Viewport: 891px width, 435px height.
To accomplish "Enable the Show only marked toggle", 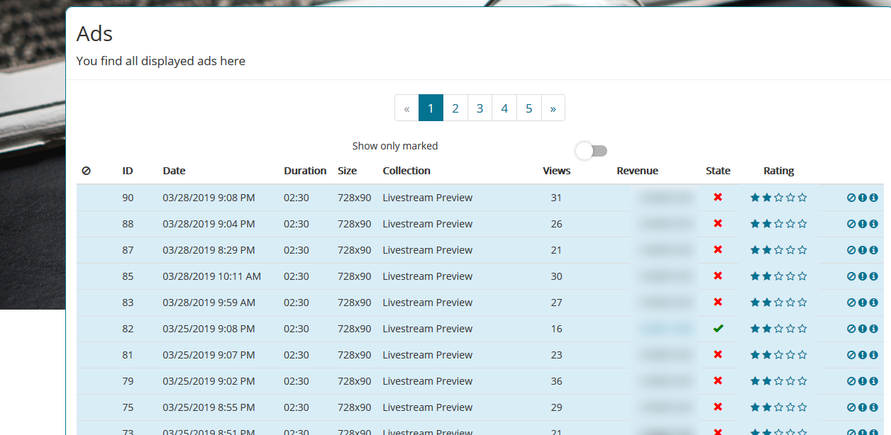I will (592, 151).
